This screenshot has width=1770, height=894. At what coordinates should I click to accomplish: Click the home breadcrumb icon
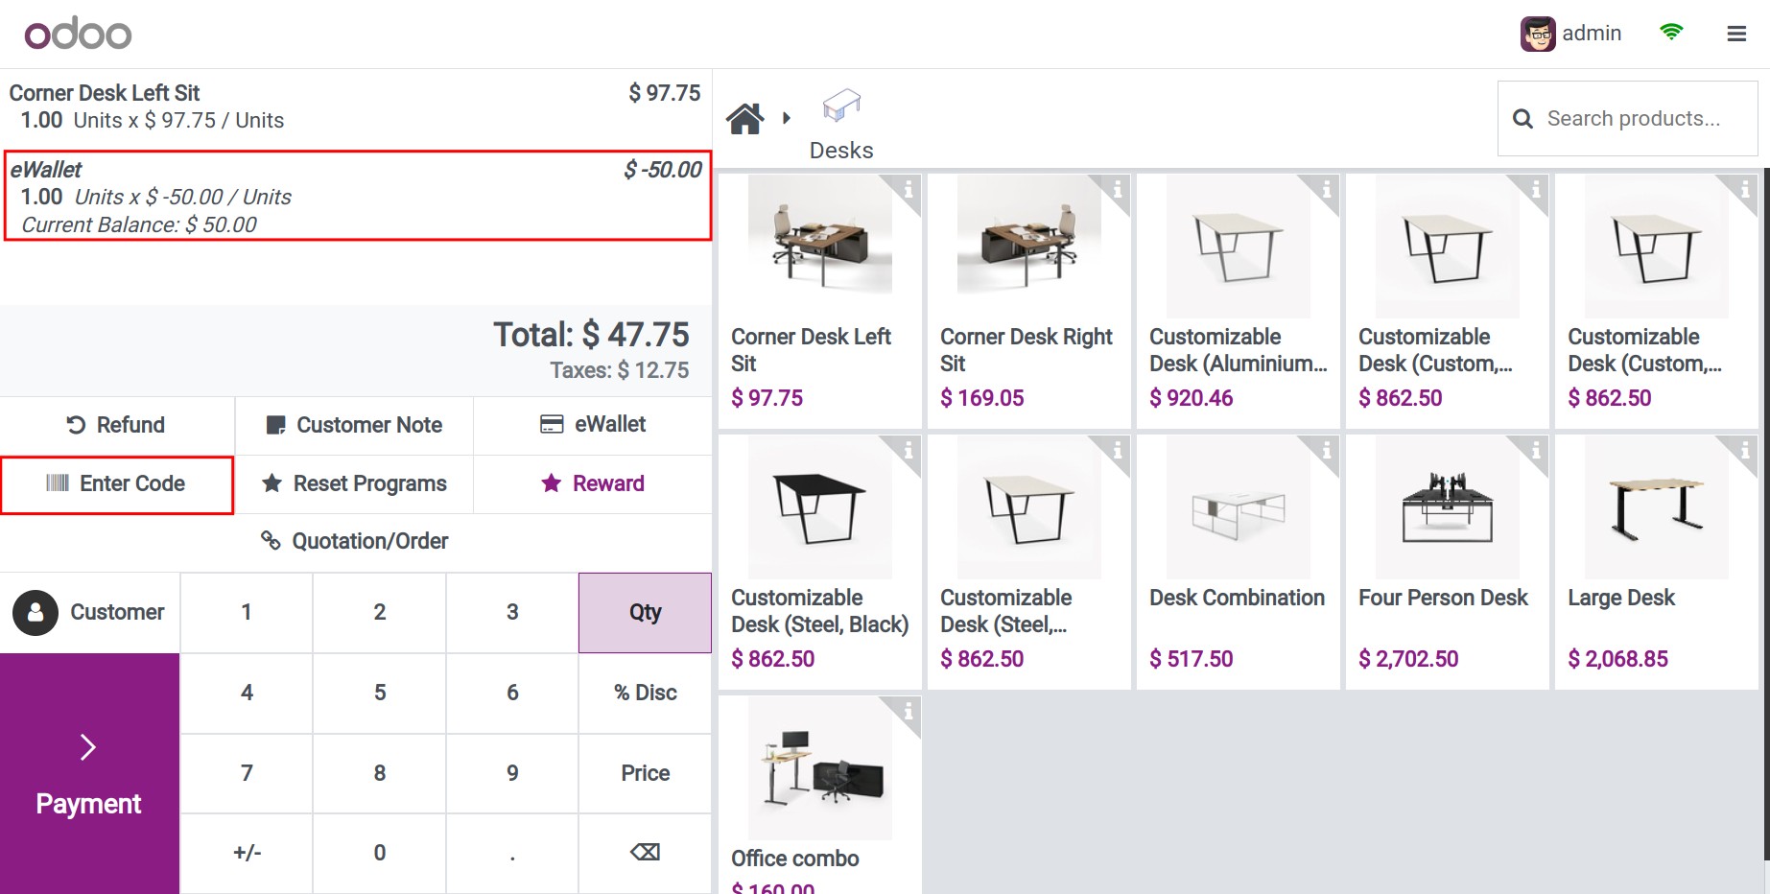(x=744, y=118)
